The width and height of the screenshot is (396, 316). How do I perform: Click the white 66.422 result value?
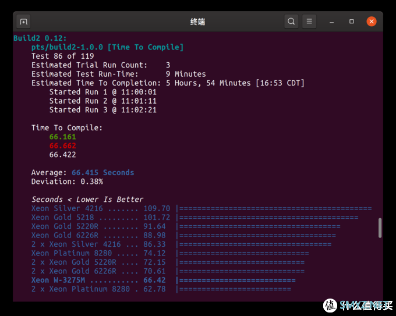pos(62,155)
